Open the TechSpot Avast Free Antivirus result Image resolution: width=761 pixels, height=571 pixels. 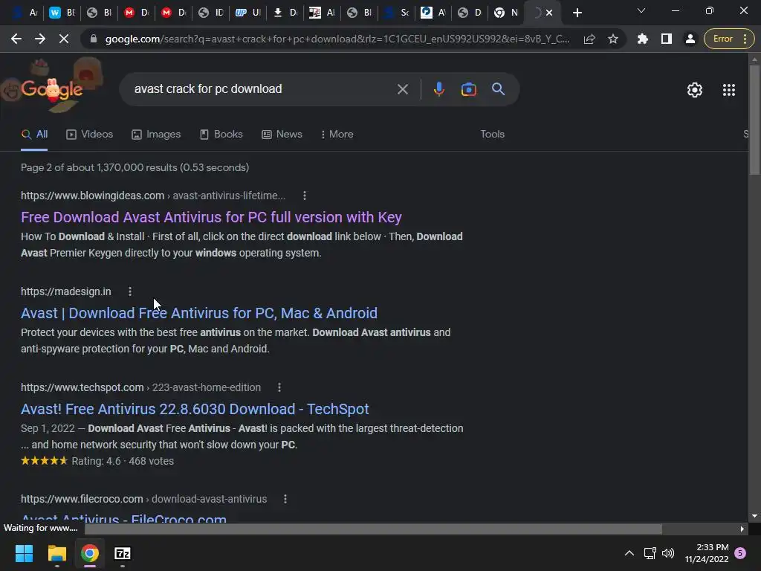195,410
